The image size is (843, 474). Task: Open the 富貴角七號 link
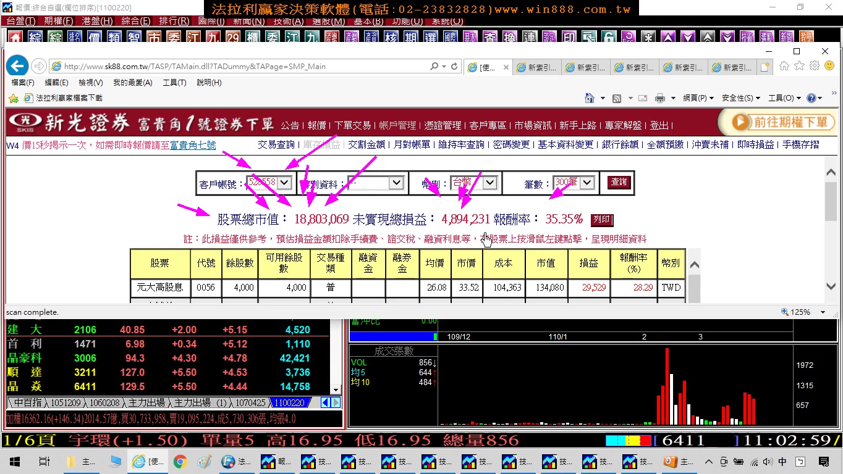point(193,145)
